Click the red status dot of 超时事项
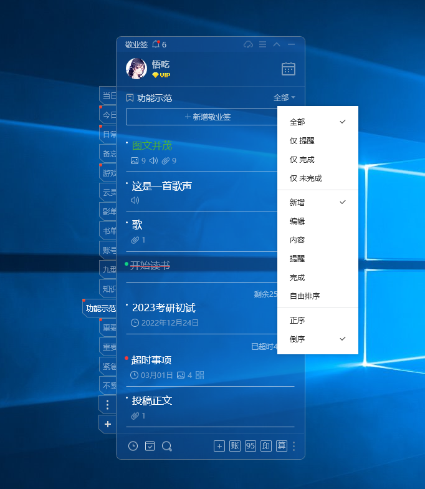 tap(127, 358)
